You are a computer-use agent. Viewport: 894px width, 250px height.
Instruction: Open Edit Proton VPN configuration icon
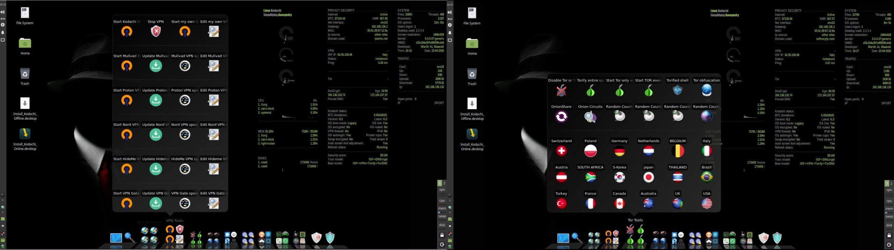[213, 100]
